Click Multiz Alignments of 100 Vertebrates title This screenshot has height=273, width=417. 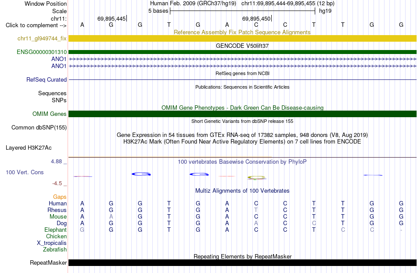click(x=242, y=191)
